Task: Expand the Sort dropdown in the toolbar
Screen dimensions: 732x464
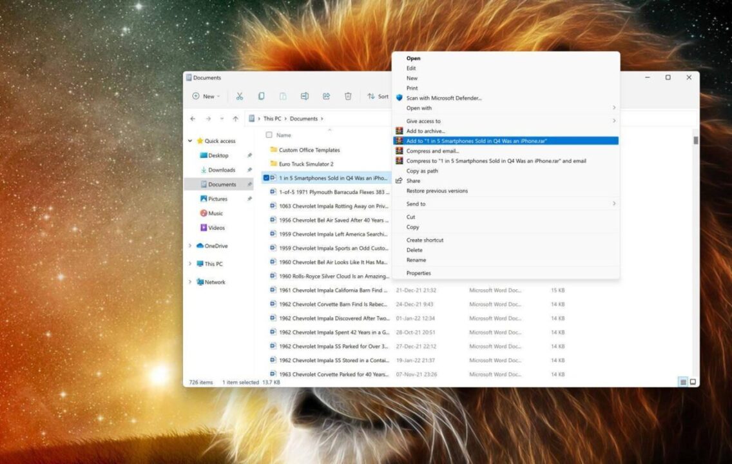Action: [x=378, y=95]
